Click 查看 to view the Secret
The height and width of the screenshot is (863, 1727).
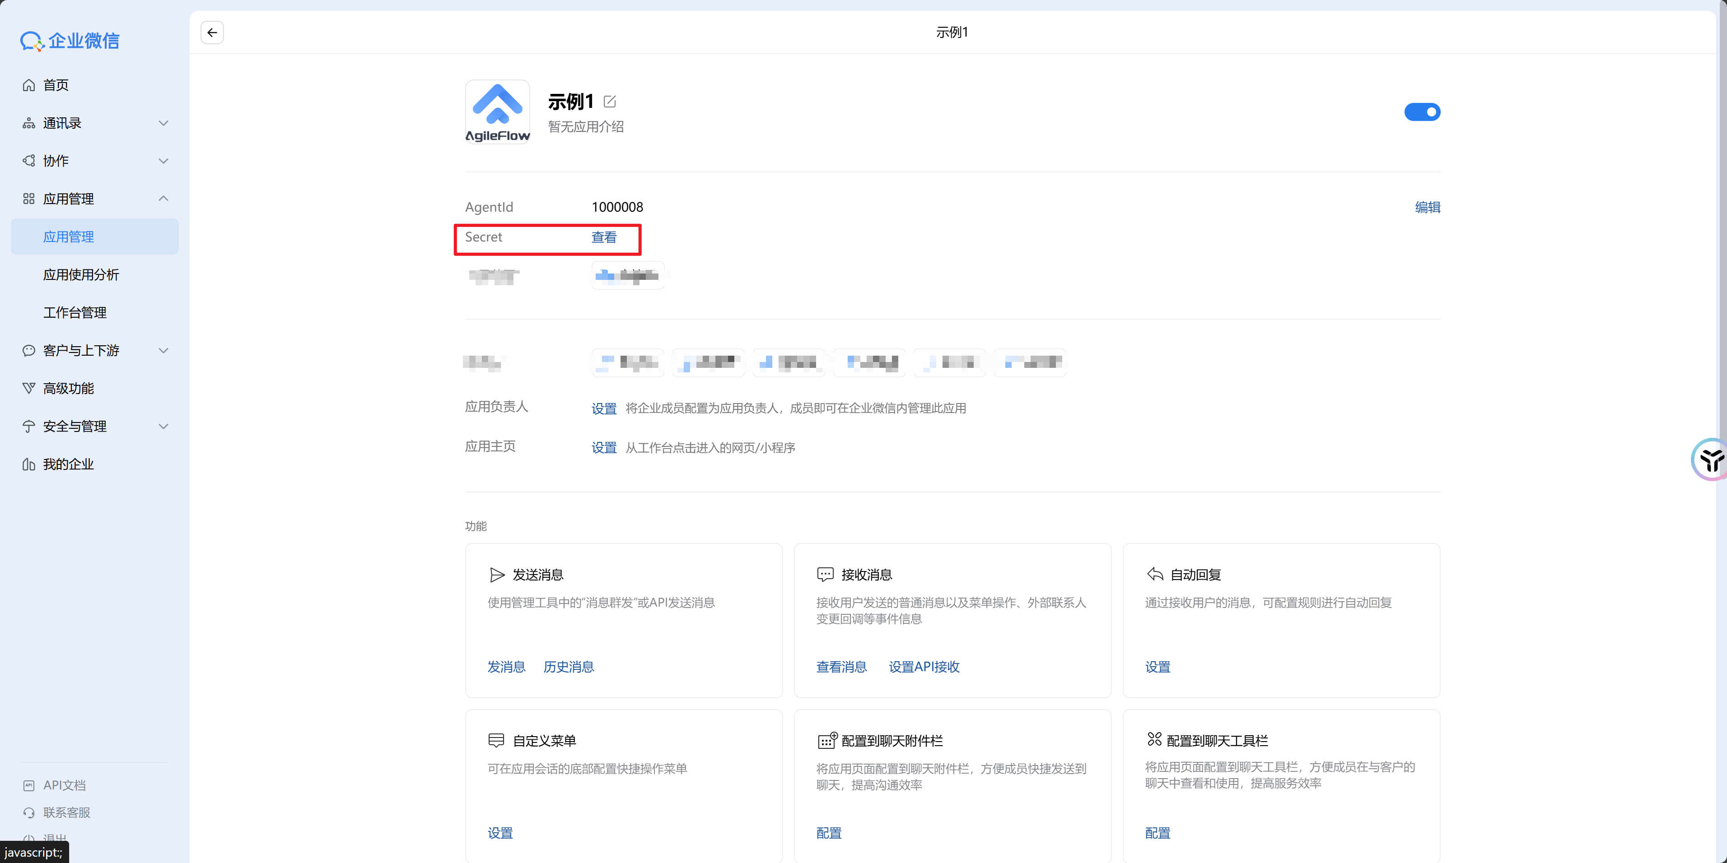pos(603,237)
